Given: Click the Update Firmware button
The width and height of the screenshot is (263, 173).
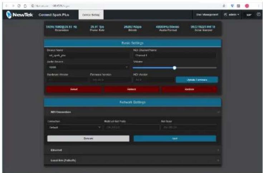Looking at the screenshot, I should click(197, 80).
